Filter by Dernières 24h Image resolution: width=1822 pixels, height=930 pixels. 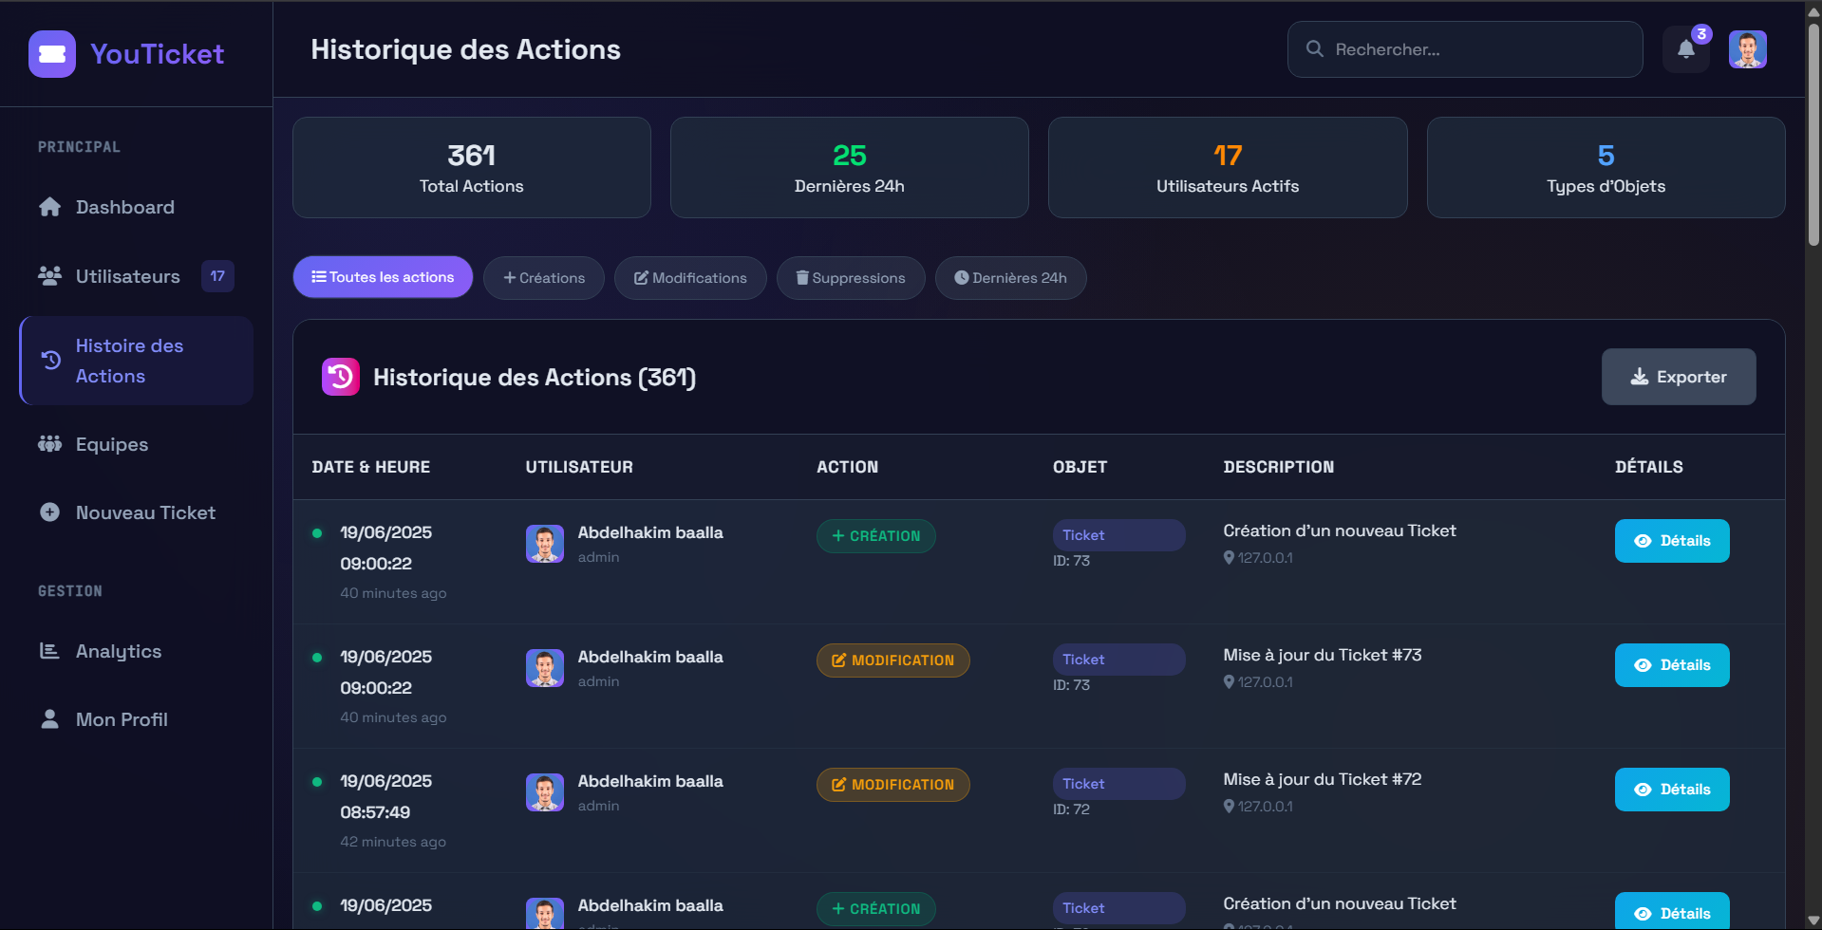[x=1011, y=278]
